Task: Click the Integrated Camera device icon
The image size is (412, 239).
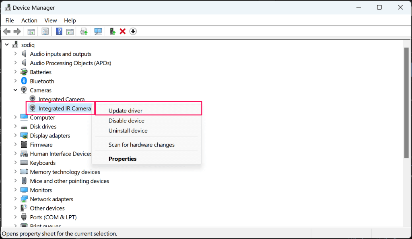Action: pyautogui.click(x=33, y=99)
